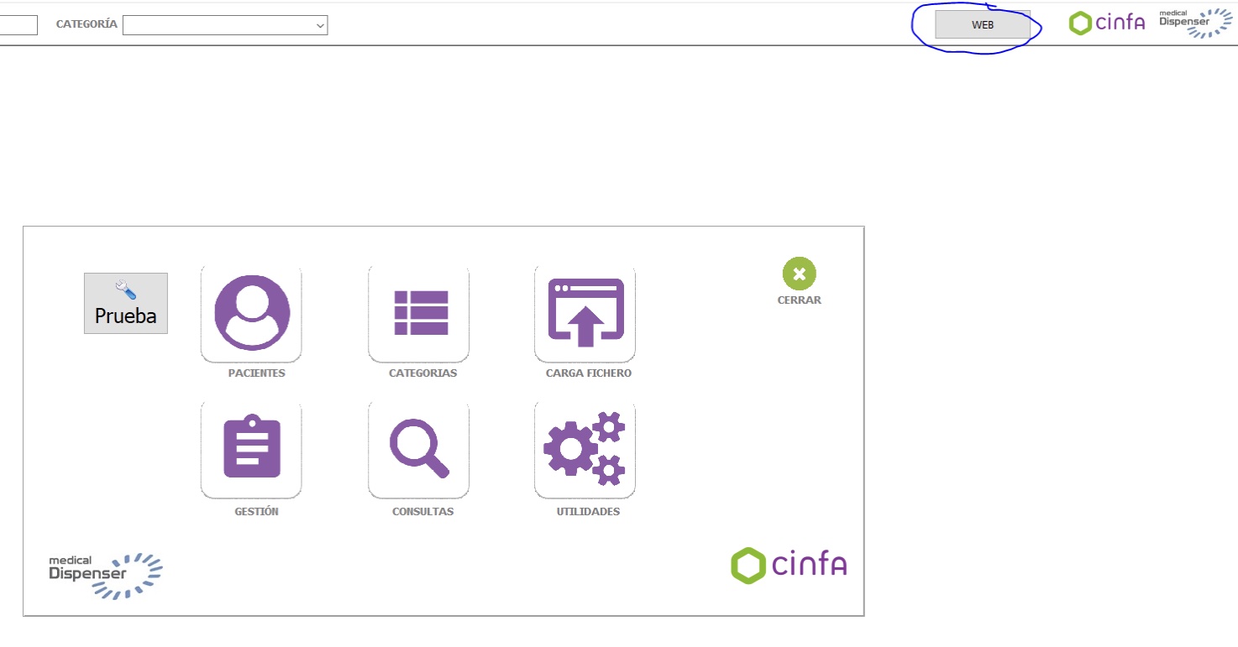The width and height of the screenshot is (1238, 647).
Task: Click the Cinfa logo in top bar
Action: click(1106, 23)
